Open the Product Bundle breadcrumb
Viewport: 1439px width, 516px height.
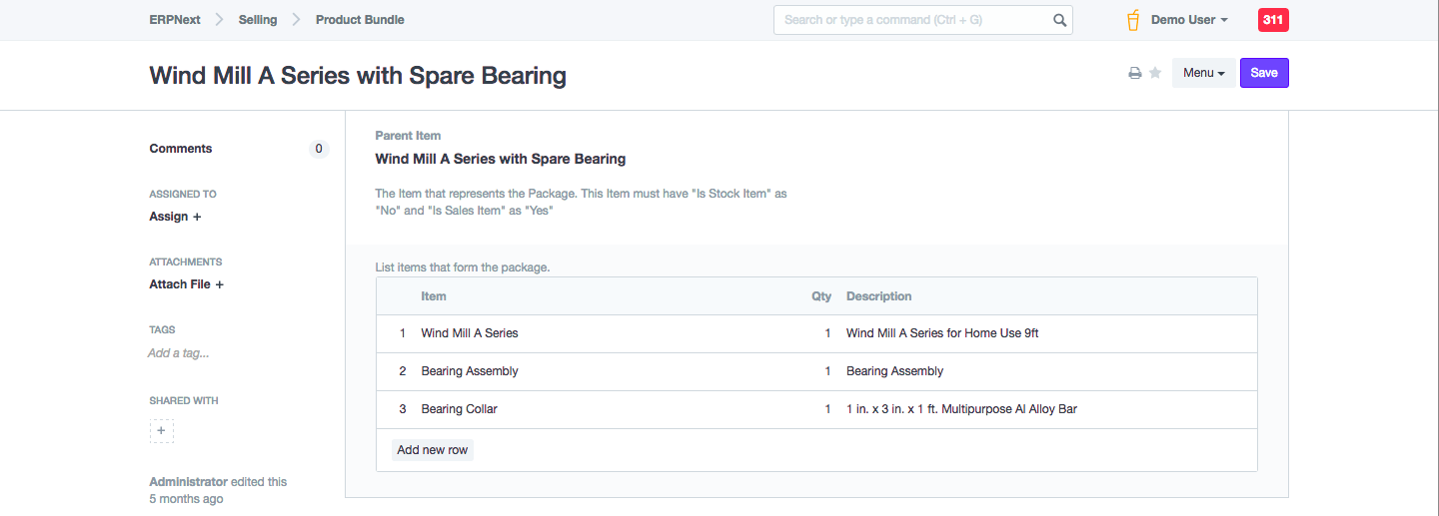click(x=360, y=20)
